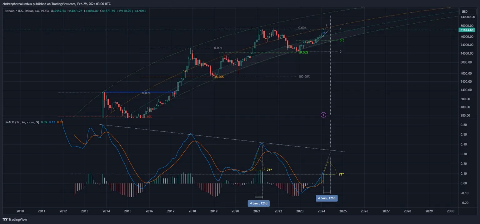480x224 pixels.
Task: Click the Bitcoin / U.S. Dollar symbol title
Action: click(x=22, y=11)
